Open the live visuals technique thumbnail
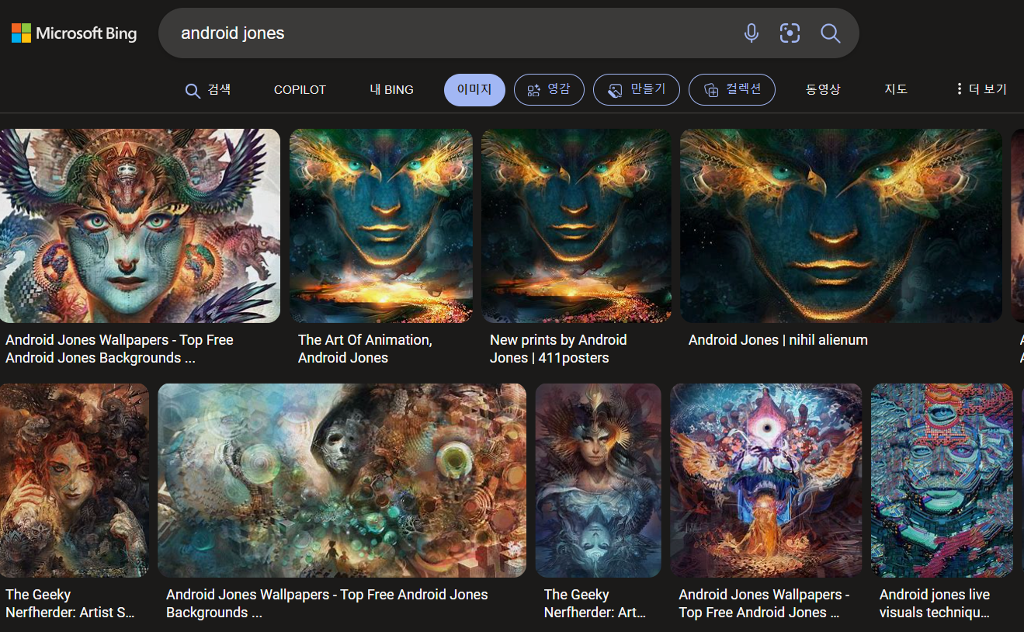The height and width of the screenshot is (632, 1024). click(x=942, y=481)
